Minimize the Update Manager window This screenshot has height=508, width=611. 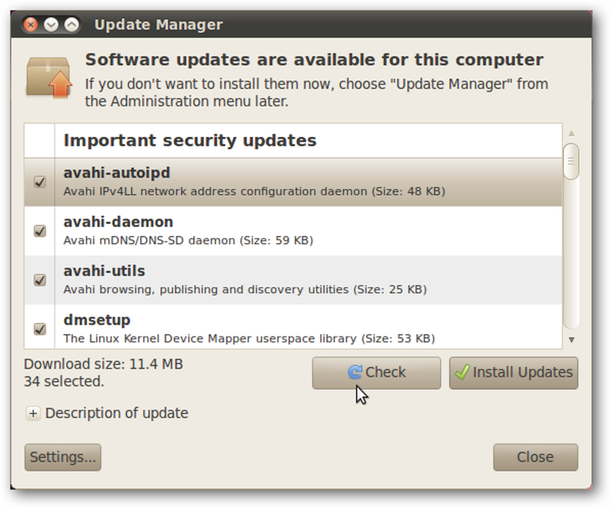[x=51, y=25]
